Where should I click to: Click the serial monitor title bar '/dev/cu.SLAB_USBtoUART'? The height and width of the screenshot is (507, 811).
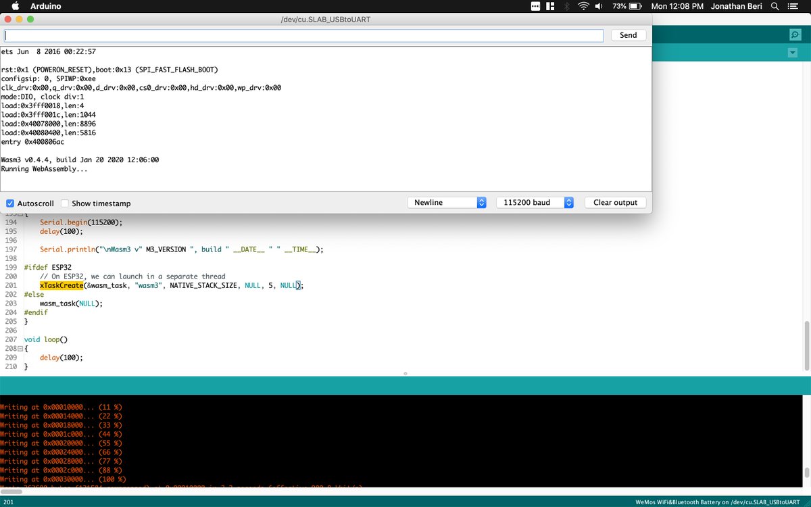(x=325, y=19)
